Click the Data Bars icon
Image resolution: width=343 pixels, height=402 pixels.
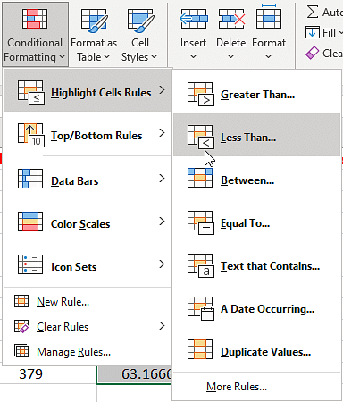pos(30,179)
